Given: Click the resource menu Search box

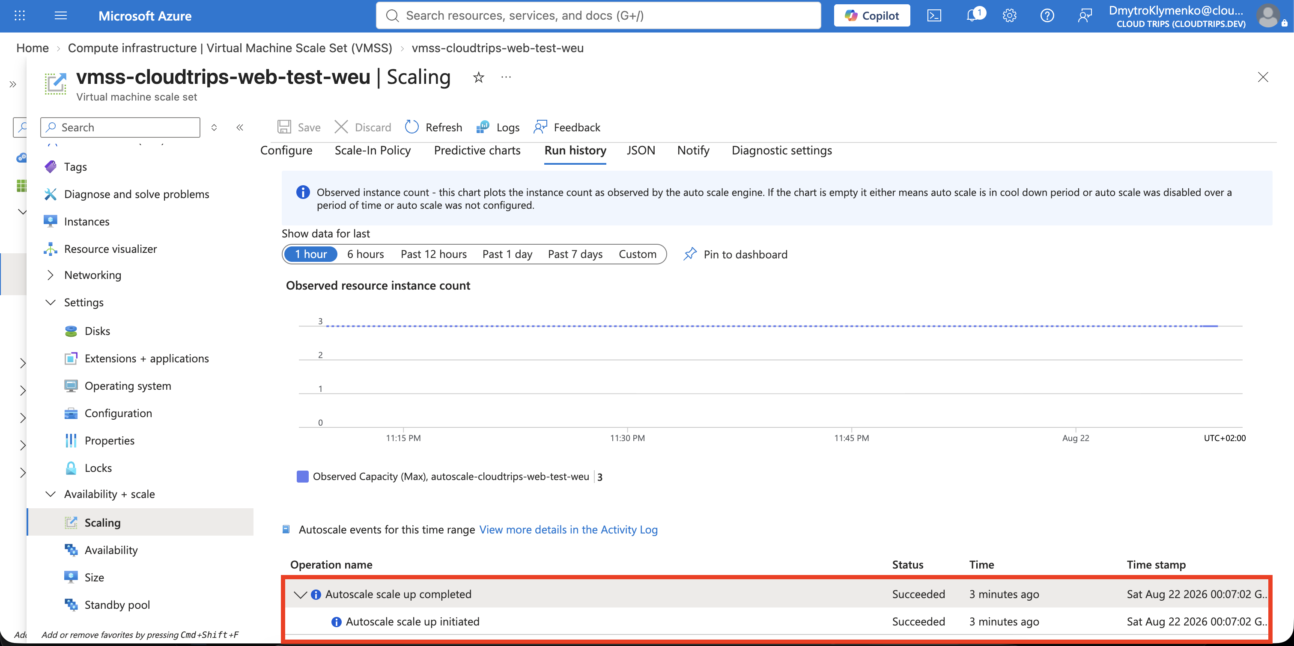Looking at the screenshot, I should pyautogui.click(x=120, y=127).
